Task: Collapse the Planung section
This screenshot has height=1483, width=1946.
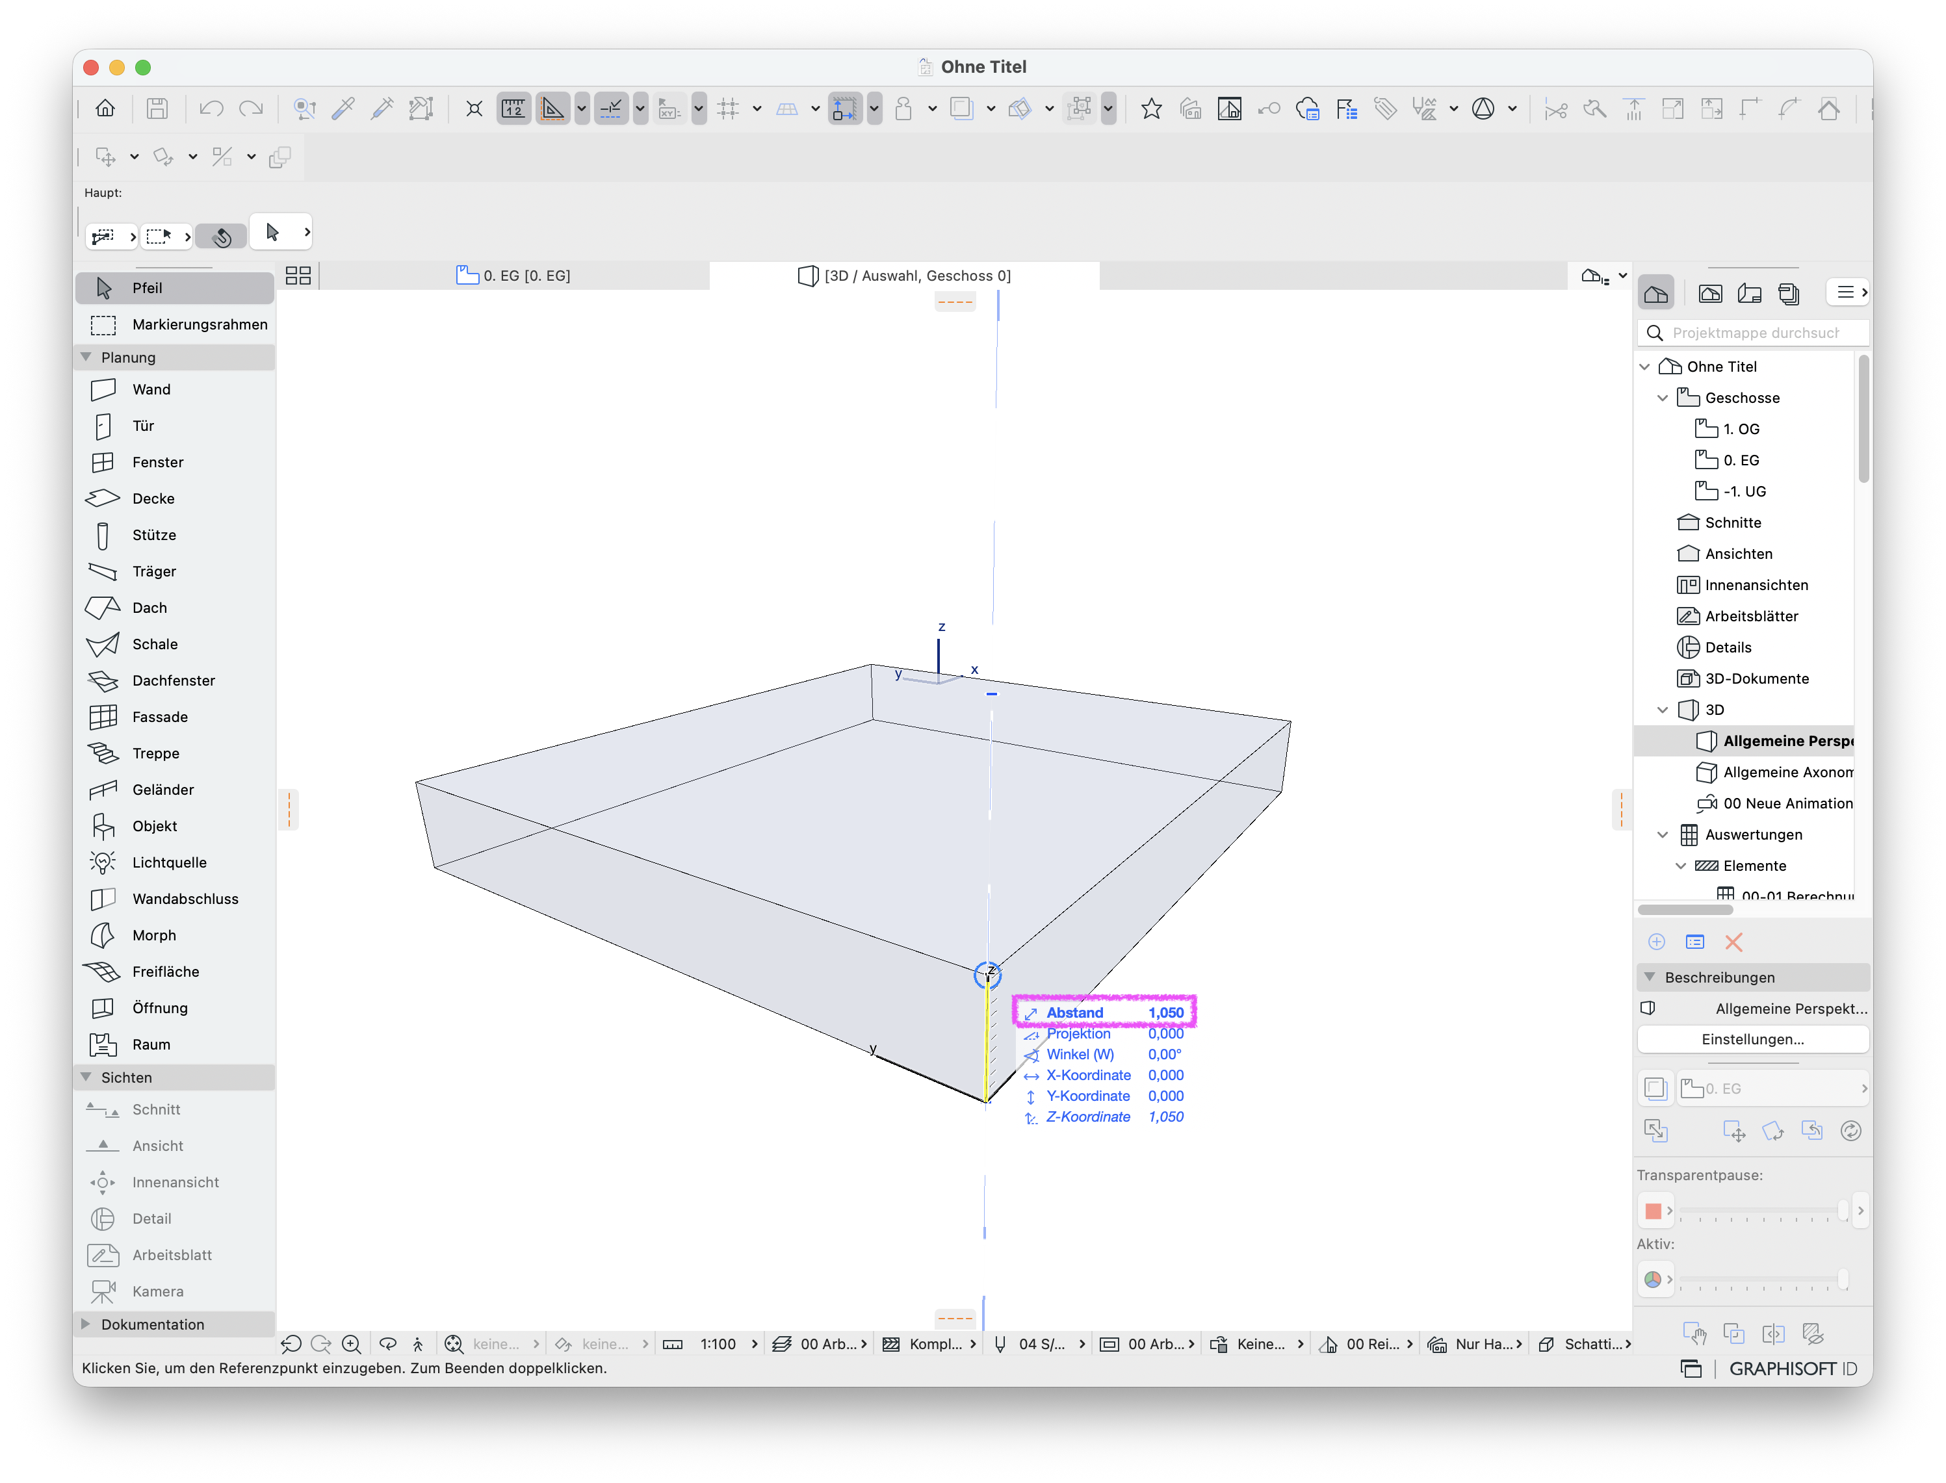Action: coord(86,357)
